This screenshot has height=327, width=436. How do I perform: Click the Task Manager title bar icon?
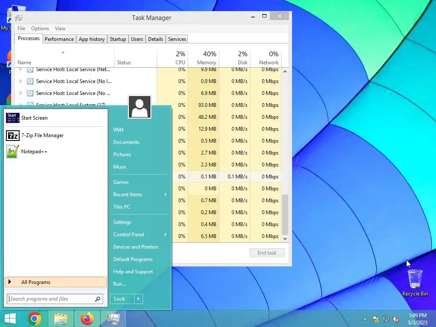pyautogui.click(x=19, y=18)
